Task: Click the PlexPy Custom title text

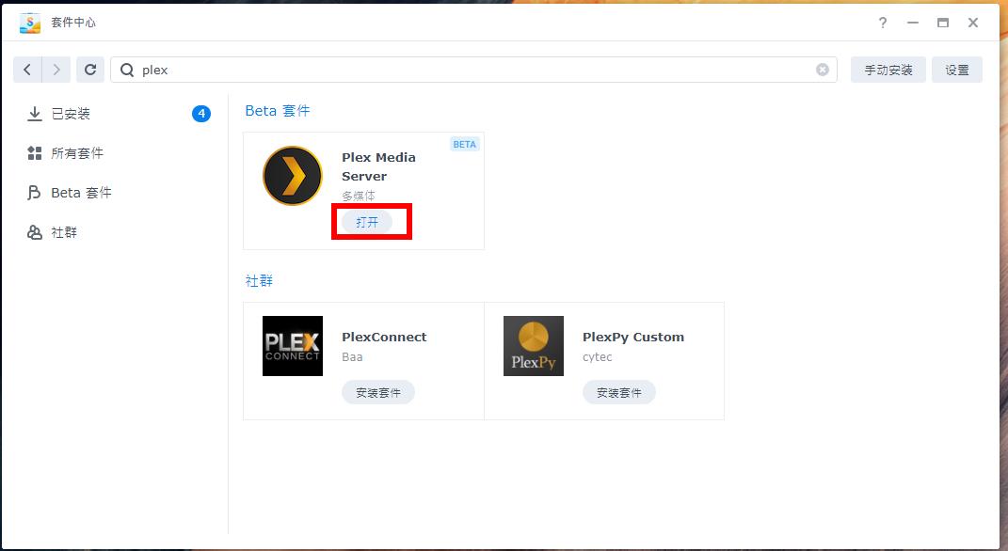Action: [x=633, y=337]
